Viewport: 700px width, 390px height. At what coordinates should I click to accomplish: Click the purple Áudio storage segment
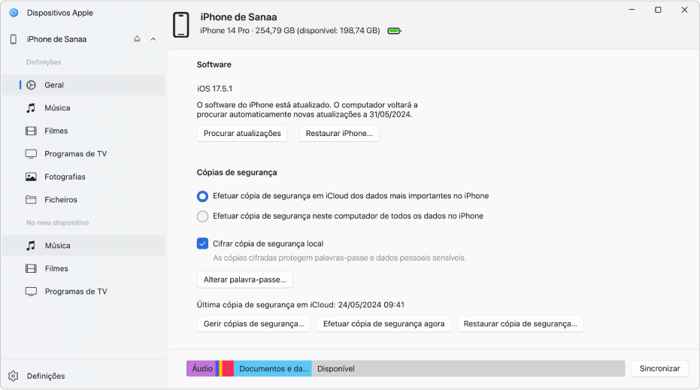point(201,368)
